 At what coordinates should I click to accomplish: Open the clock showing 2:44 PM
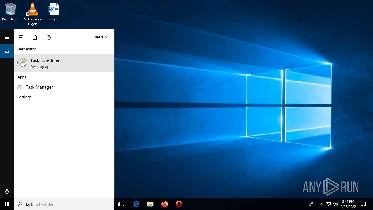348,204
